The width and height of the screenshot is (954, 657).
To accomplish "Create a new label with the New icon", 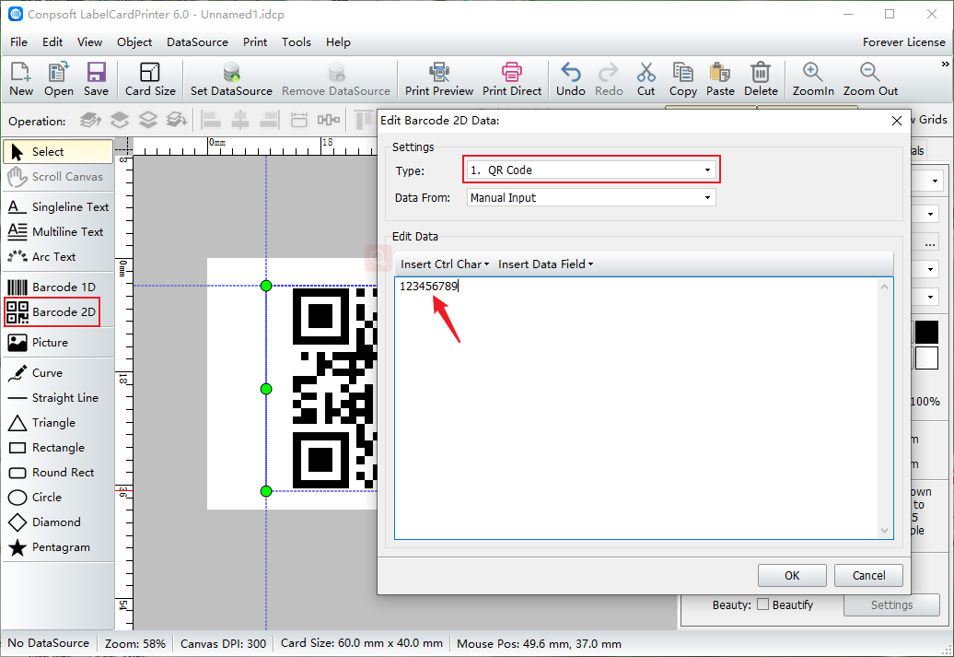I will pos(20,79).
